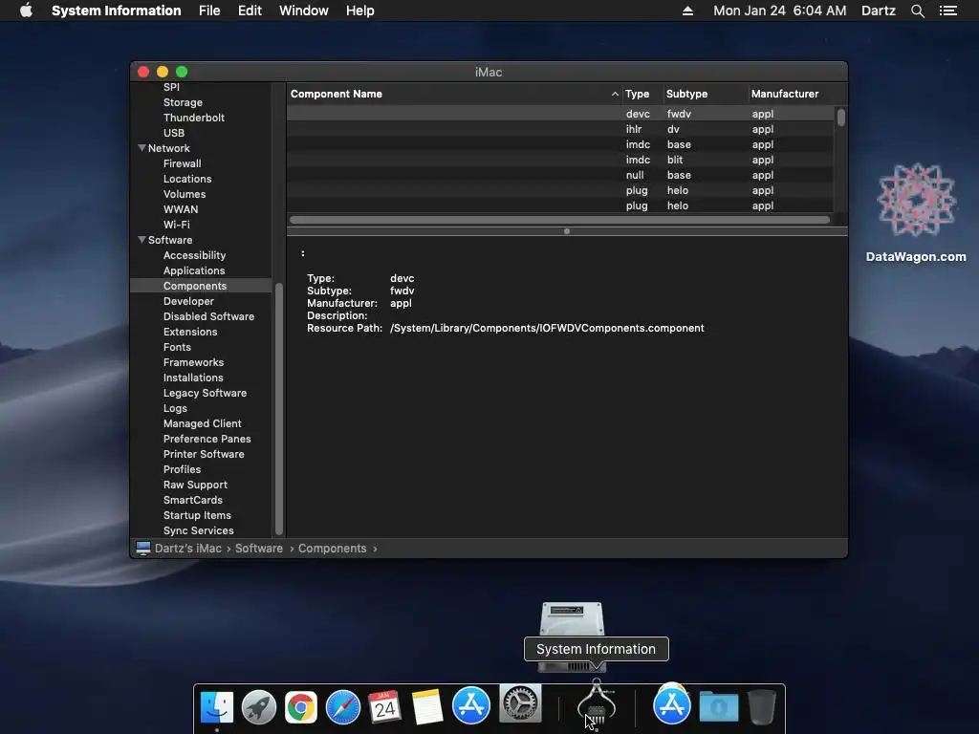
Task: Open Notification Center list icon
Action: (947, 11)
